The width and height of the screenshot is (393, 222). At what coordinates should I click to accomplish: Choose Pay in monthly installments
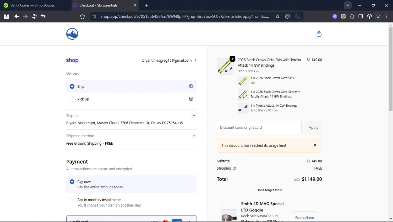(x=72, y=200)
